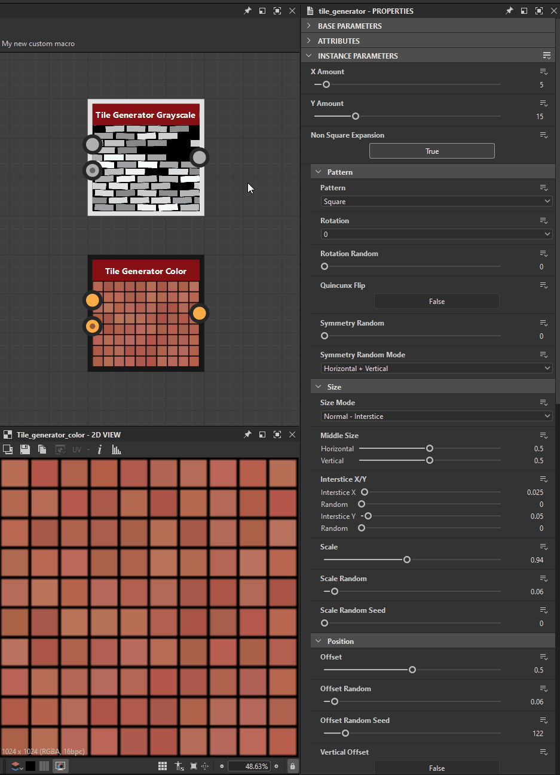Click the Scale slider handle
The width and height of the screenshot is (560, 775).
point(407,560)
